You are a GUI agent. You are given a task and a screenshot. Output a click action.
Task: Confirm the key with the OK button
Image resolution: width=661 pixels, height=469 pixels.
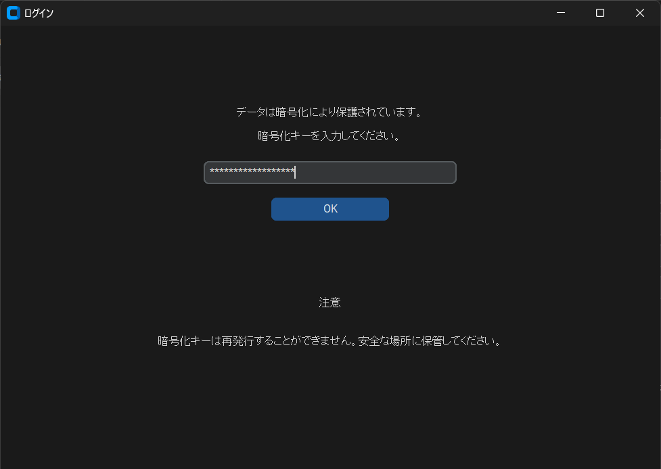click(x=330, y=208)
